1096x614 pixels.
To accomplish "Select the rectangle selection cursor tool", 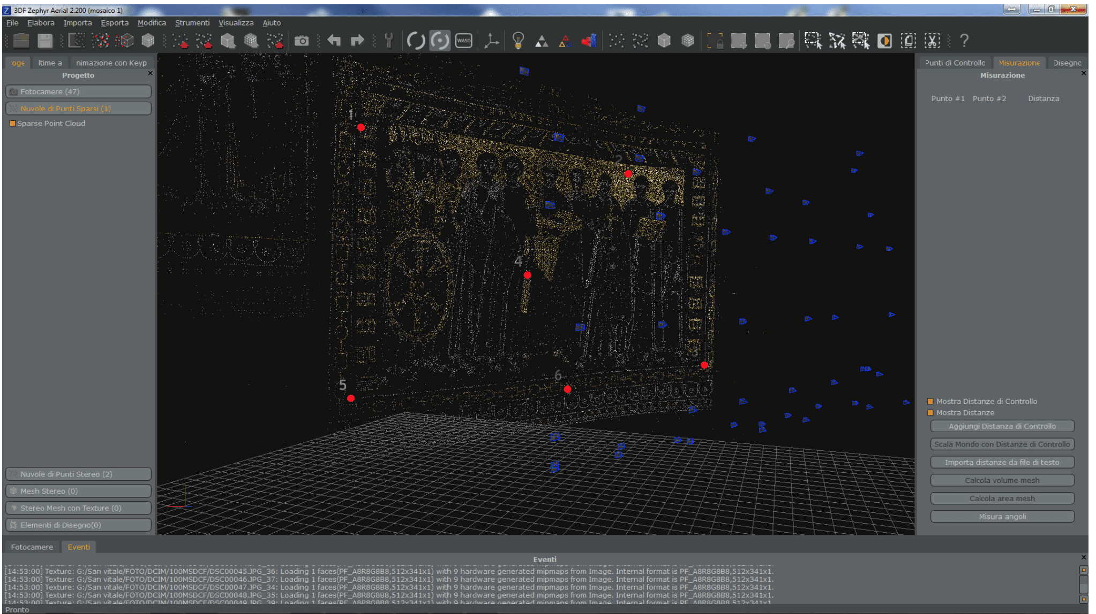I will pyautogui.click(x=813, y=41).
